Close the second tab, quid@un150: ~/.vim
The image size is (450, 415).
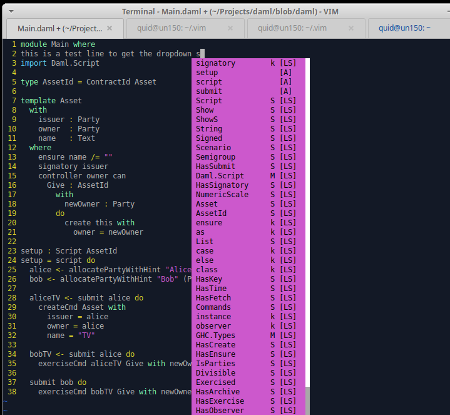230,28
